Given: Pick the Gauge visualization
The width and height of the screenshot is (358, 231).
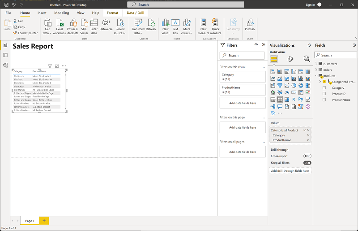Looking at the screenshot, I should (287, 92).
